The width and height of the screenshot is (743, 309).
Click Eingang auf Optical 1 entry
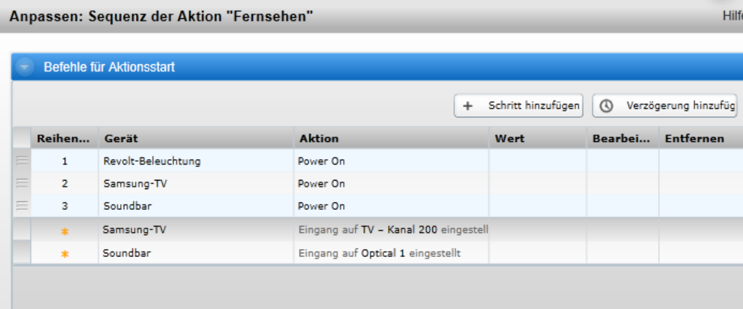[x=379, y=253]
